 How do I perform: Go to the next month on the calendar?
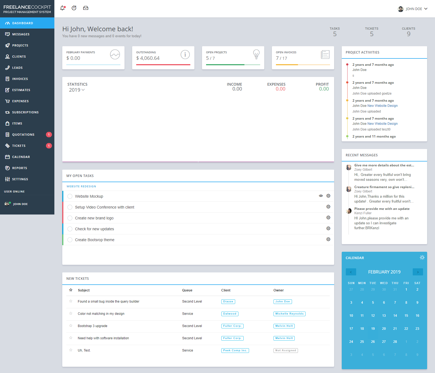click(418, 272)
